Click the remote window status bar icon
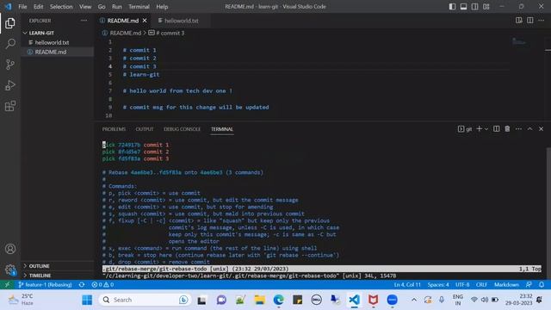551x310 pixels. 7,284
